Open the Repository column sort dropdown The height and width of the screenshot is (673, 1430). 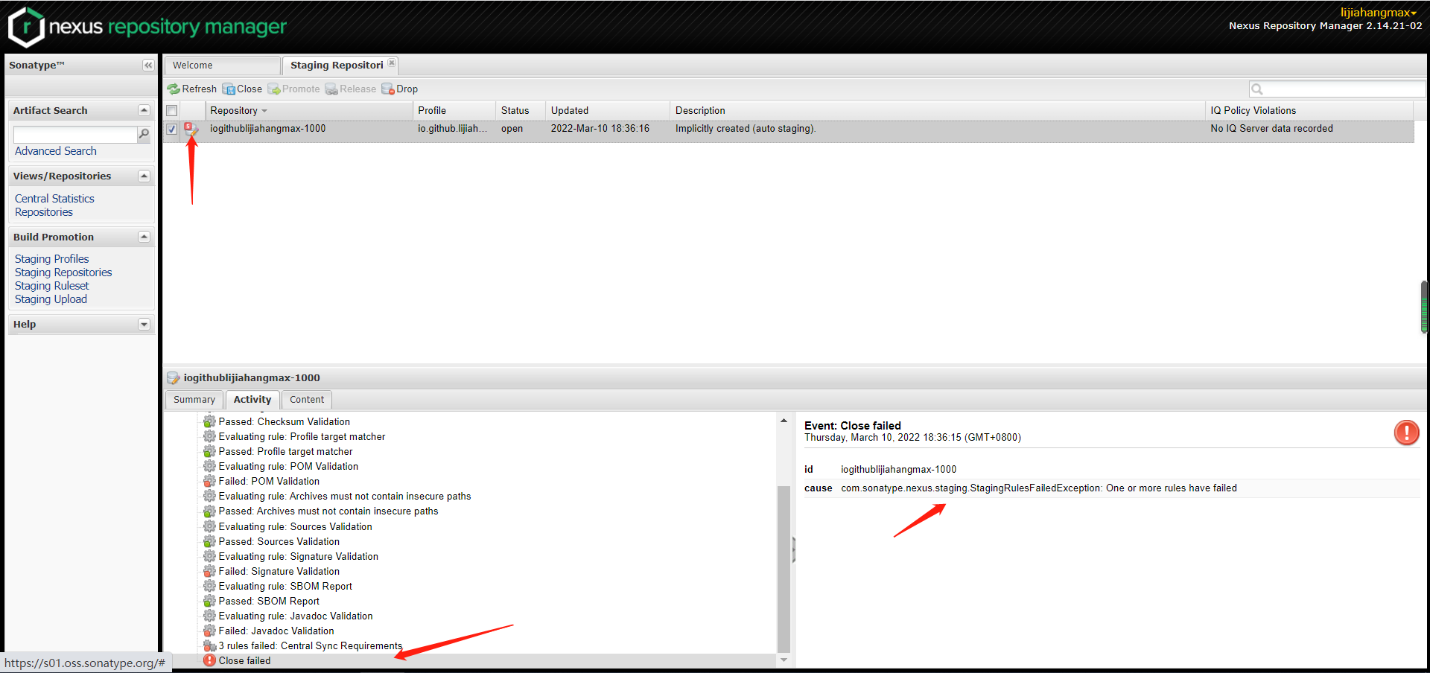click(x=264, y=111)
